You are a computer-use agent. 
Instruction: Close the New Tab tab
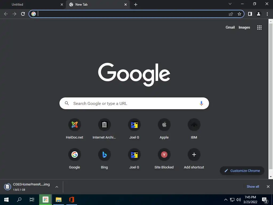coord(126,5)
